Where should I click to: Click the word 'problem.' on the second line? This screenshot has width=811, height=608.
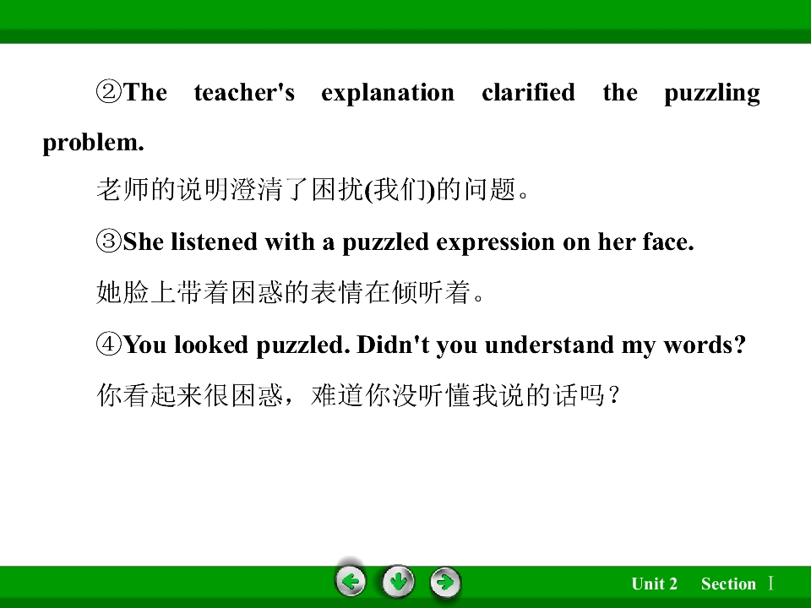93,144
